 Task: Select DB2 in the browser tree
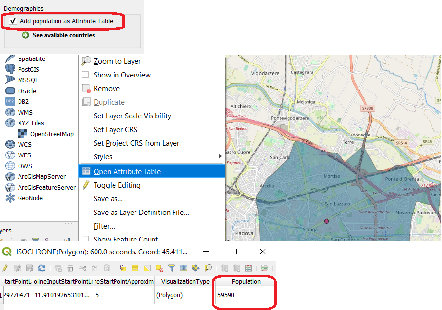pyautogui.click(x=23, y=101)
